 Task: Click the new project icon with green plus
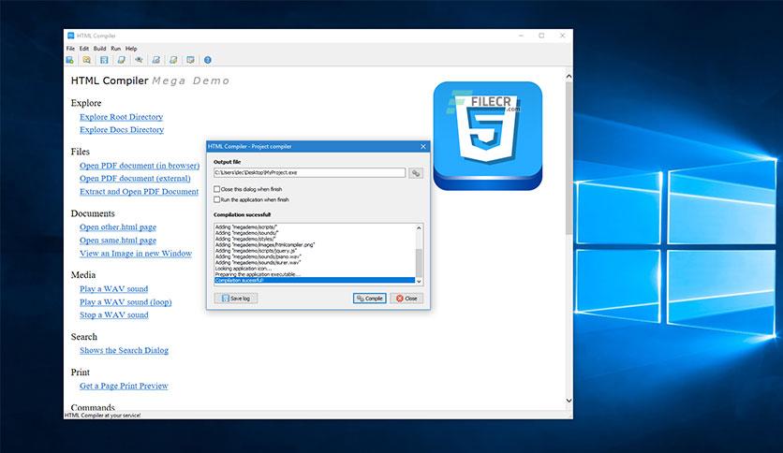point(70,60)
